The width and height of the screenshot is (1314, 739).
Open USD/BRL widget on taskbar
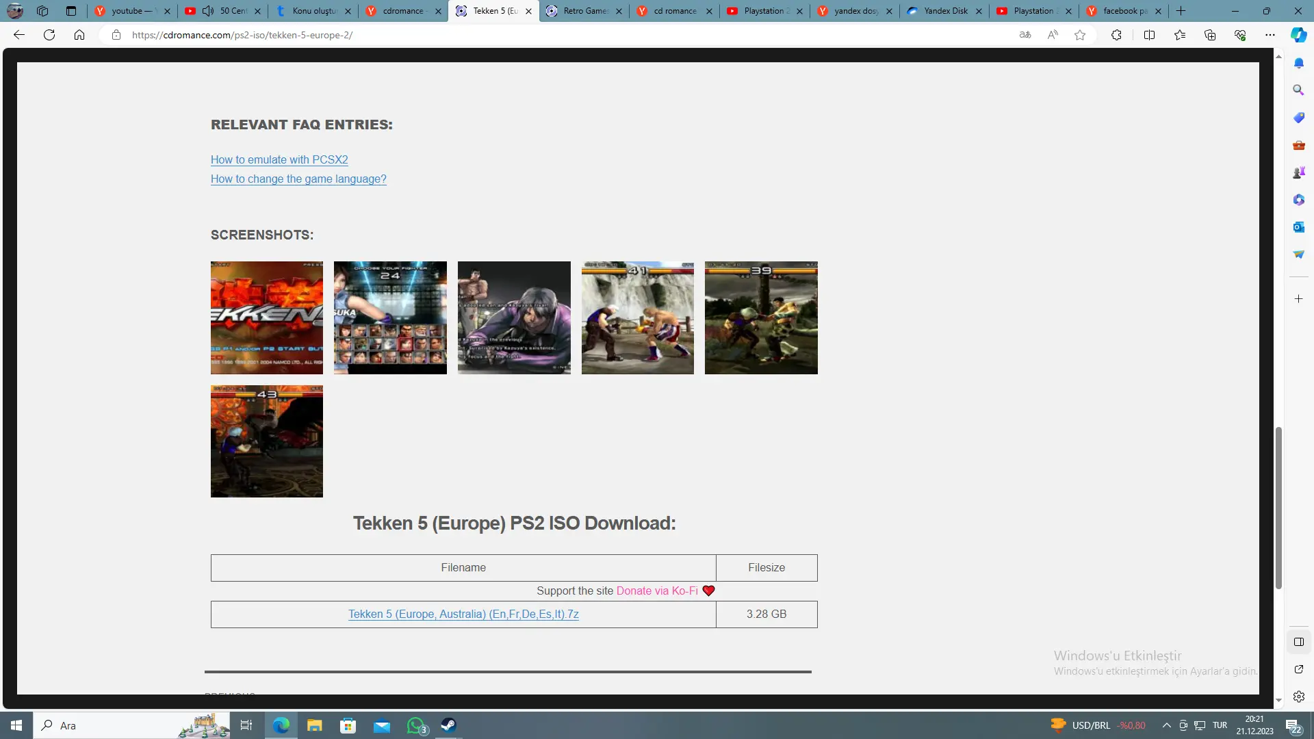click(x=1098, y=725)
